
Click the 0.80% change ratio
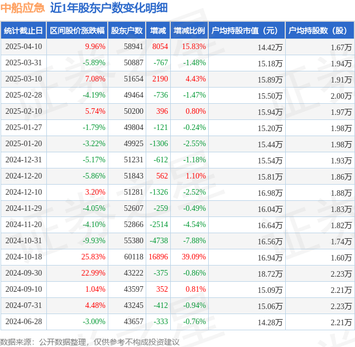click(195, 111)
